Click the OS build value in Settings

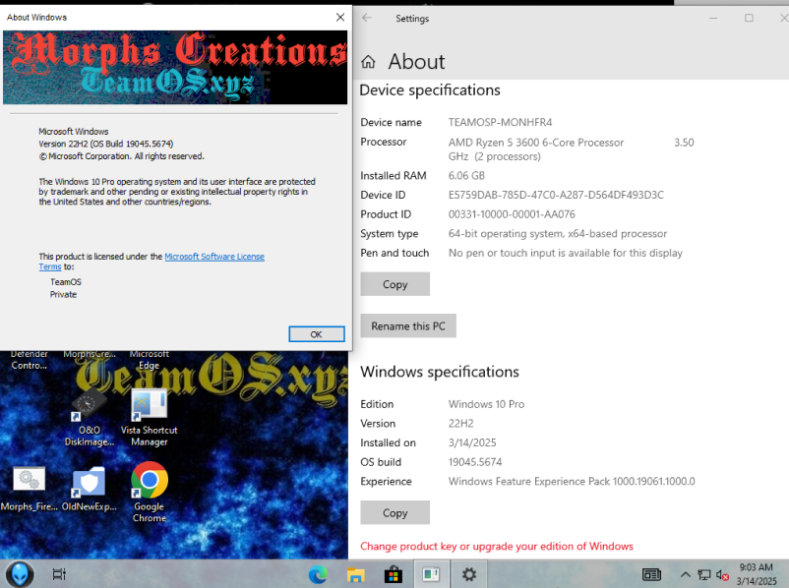pos(475,462)
